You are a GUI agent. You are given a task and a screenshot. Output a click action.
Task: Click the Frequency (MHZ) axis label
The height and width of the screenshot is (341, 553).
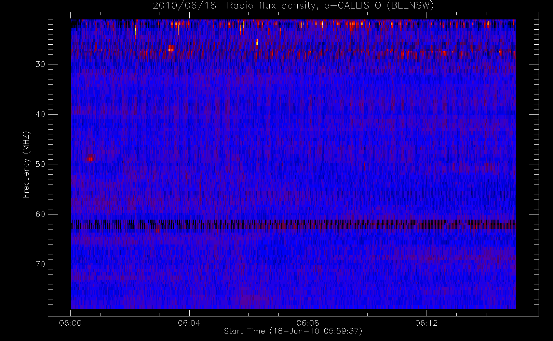(26, 164)
